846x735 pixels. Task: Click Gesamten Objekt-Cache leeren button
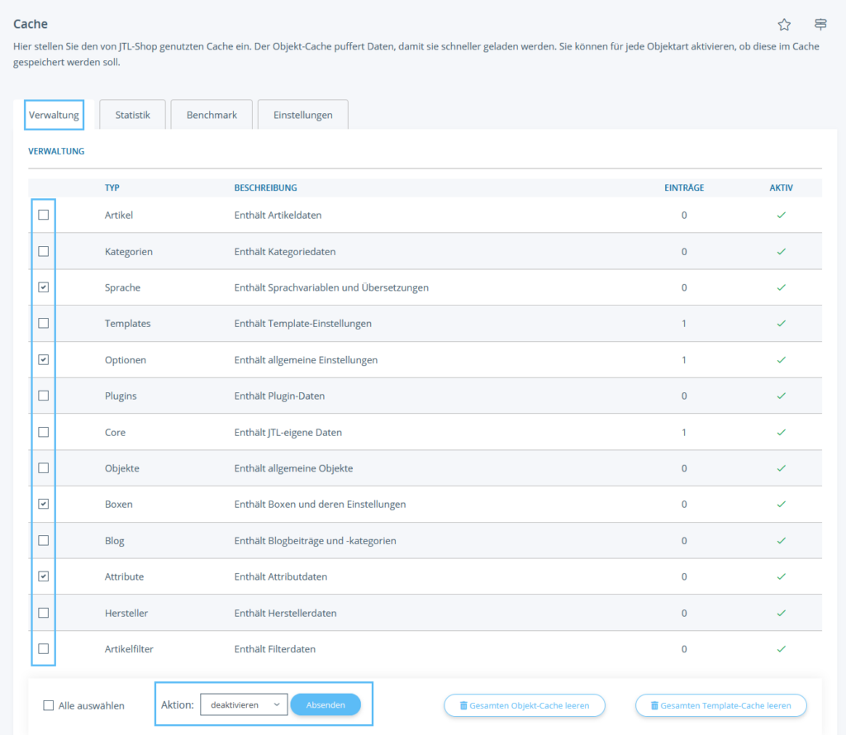tap(524, 705)
